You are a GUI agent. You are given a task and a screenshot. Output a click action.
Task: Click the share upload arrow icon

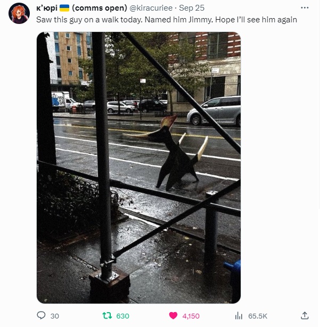(305, 315)
